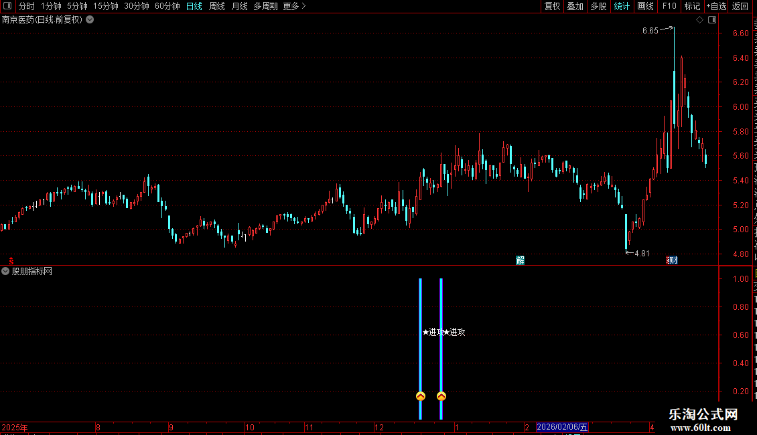Click the 标记 mark button
The height and width of the screenshot is (435, 757).
[692, 6]
